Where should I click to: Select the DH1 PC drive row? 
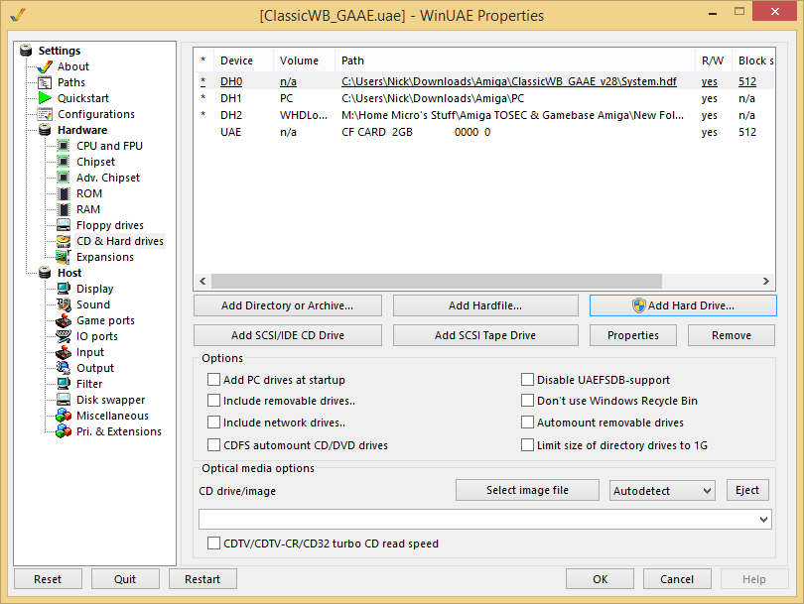[484, 98]
